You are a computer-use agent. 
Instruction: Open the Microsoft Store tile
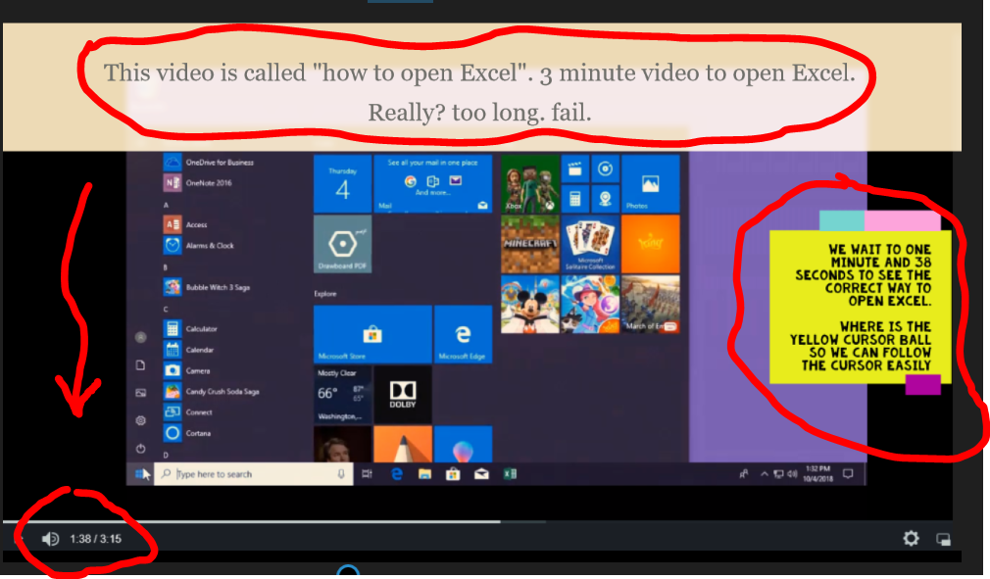pyautogui.click(x=372, y=334)
